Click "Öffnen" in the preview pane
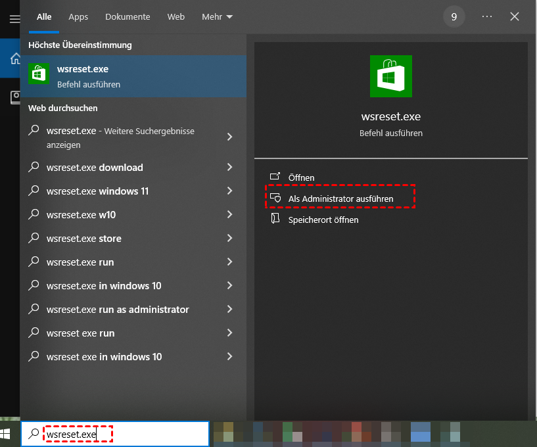The width and height of the screenshot is (537, 447). 301,177
